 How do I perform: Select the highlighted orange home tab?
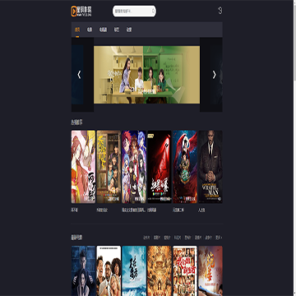tap(77, 30)
